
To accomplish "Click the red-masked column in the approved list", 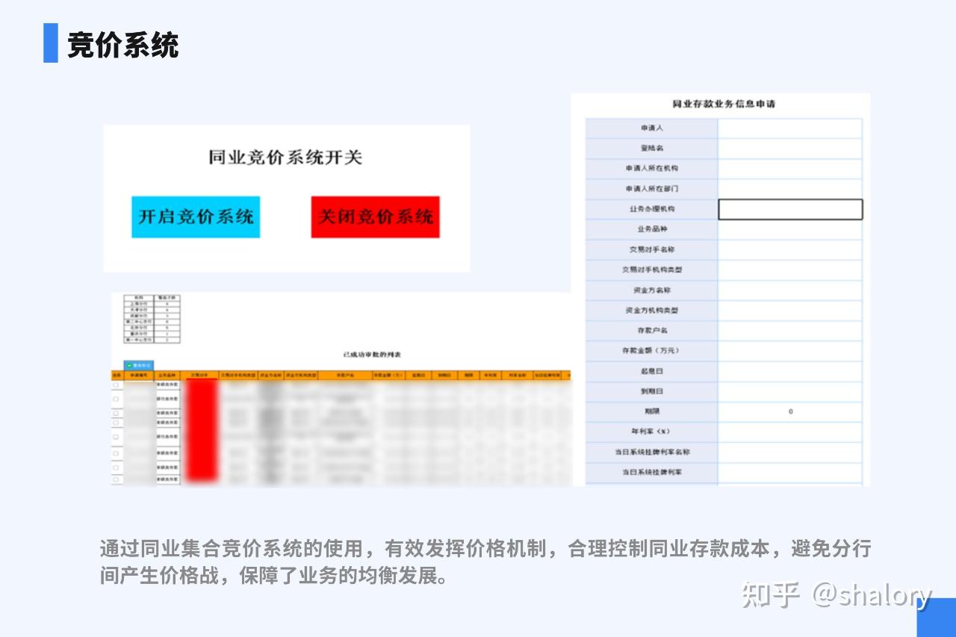I will tap(202, 429).
